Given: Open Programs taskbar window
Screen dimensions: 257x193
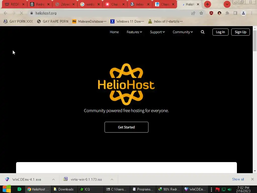Looking at the screenshot, I should [x=143, y=189].
